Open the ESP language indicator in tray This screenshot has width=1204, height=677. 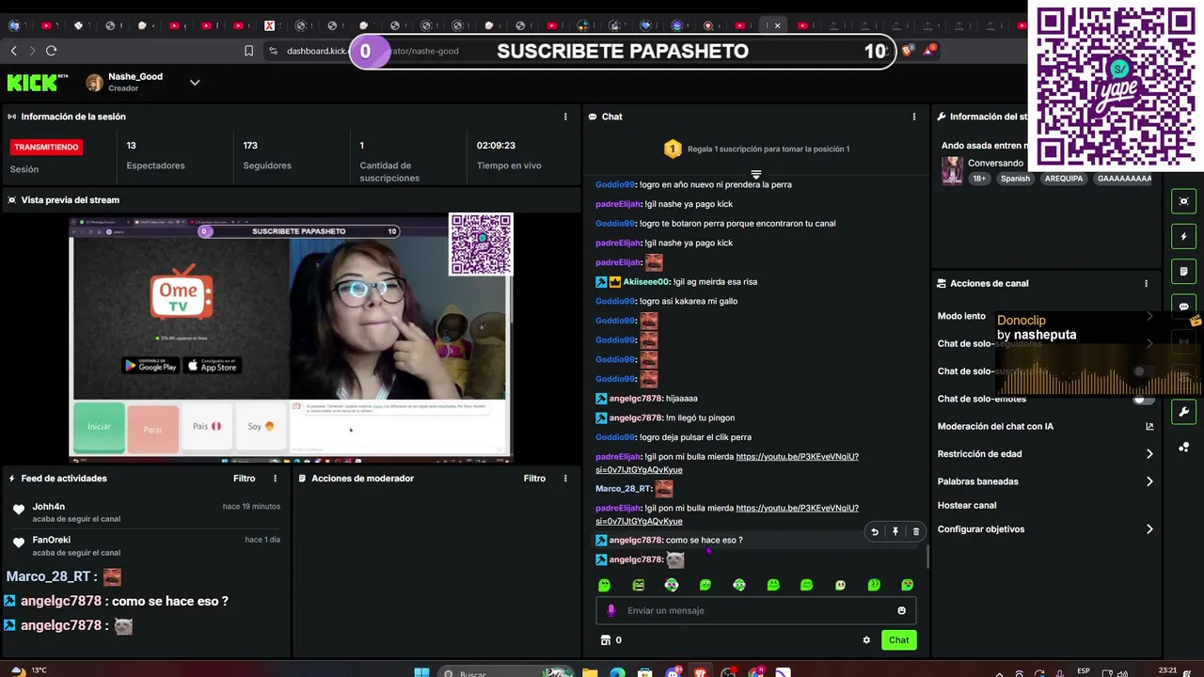(x=1084, y=671)
